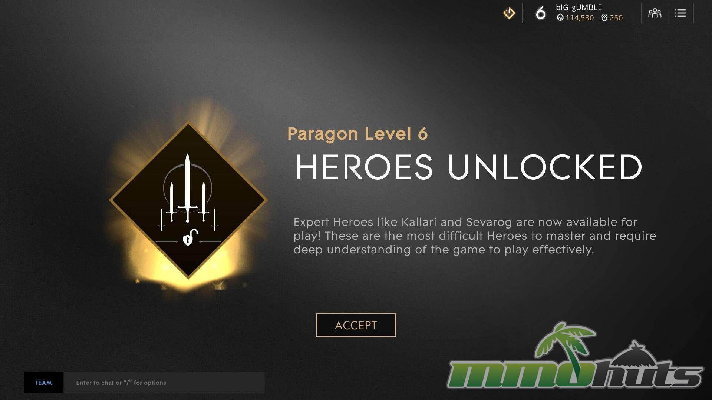The width and height of the screenshot is (712, 400).
Task: Click the account level number 6
Action: click(541, 13)
